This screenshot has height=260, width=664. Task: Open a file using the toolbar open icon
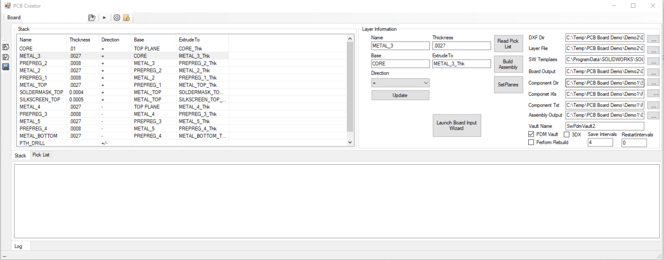point(92,17)
